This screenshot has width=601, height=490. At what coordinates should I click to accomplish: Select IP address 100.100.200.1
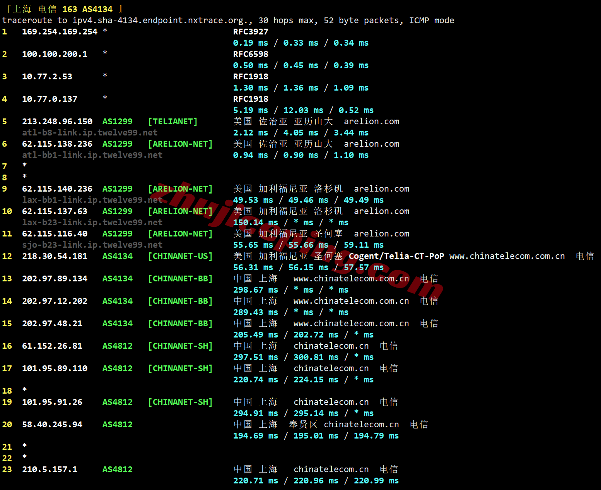pyautogui.click(x=55, y=54)
